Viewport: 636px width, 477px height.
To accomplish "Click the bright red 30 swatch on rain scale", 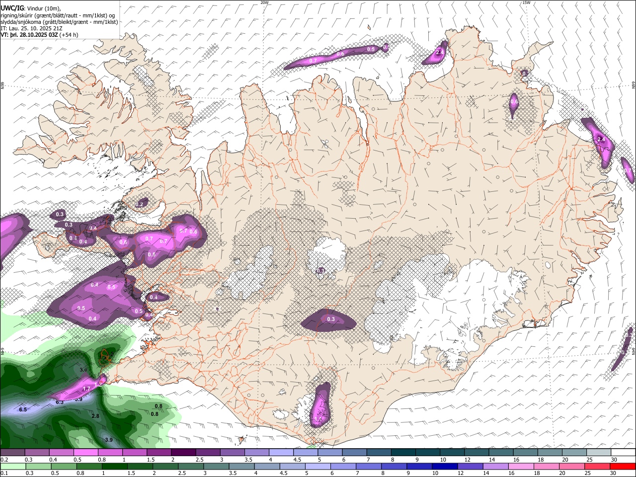I will click(x=623, y=466).
